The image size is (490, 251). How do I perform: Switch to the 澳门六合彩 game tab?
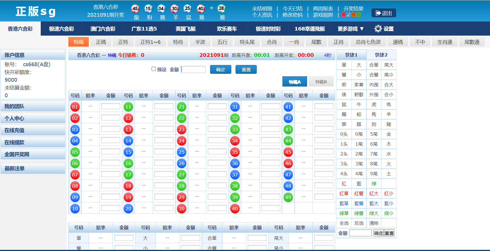point(103,29)
